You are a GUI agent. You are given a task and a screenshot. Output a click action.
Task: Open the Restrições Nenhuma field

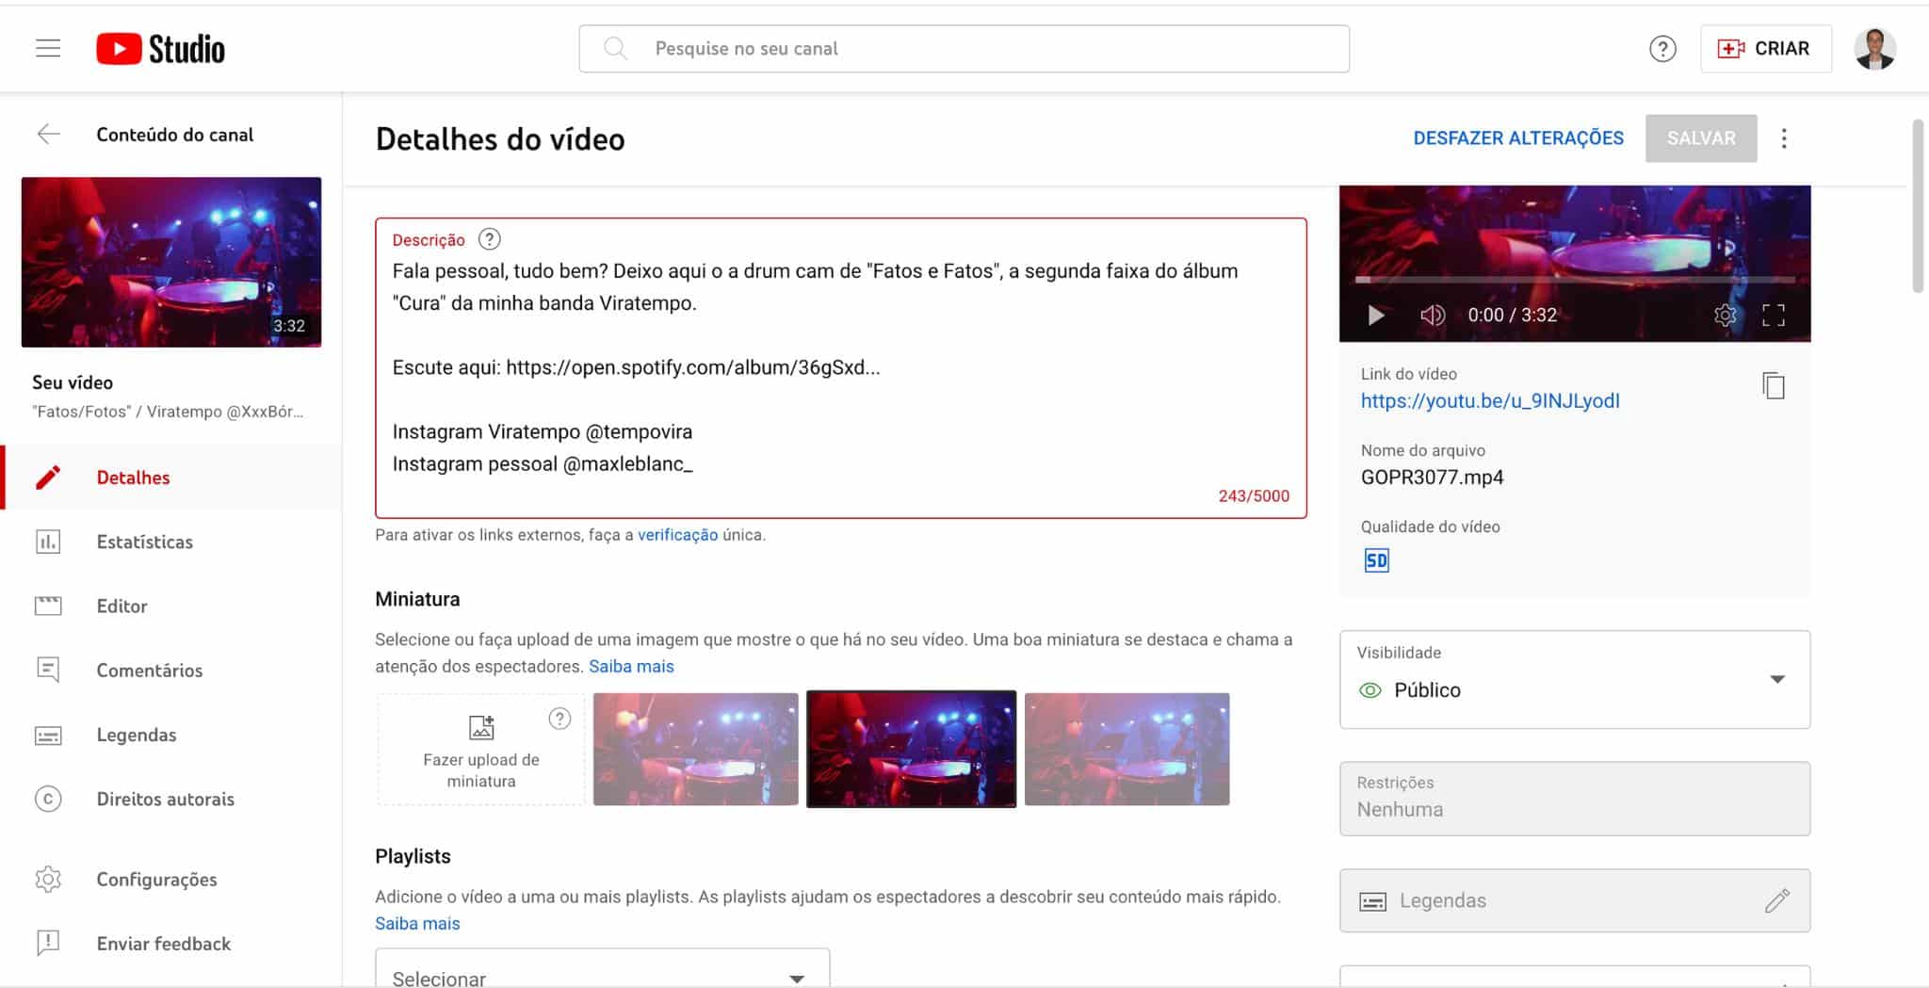coord(1575,799)
